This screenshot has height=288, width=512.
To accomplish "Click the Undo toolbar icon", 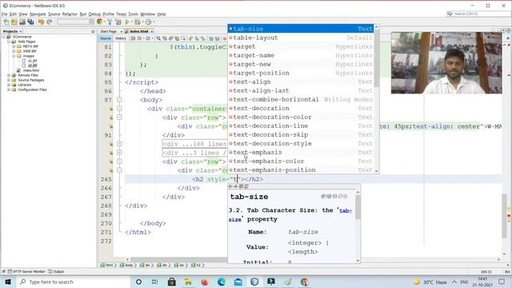I will click(41, 22).
